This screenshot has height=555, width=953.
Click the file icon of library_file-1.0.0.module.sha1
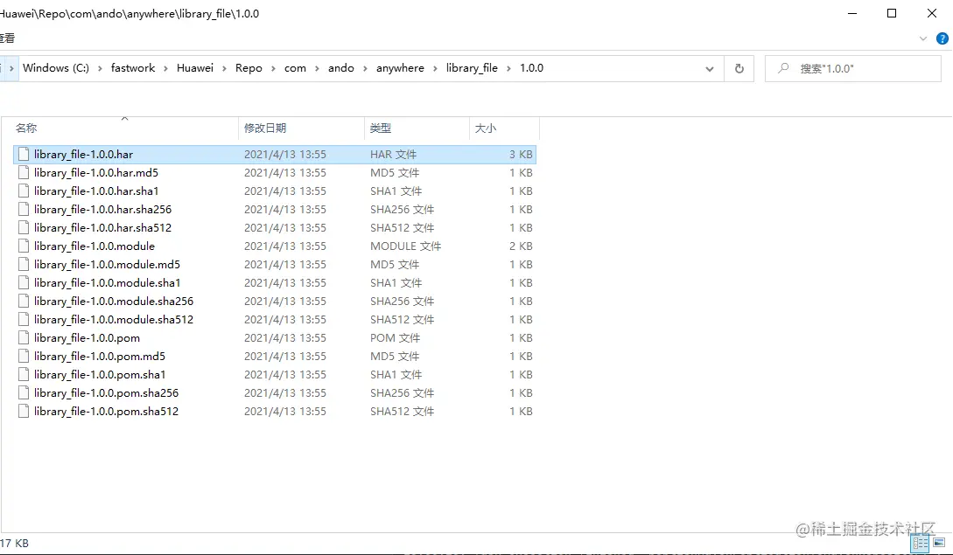pos(24,282)
